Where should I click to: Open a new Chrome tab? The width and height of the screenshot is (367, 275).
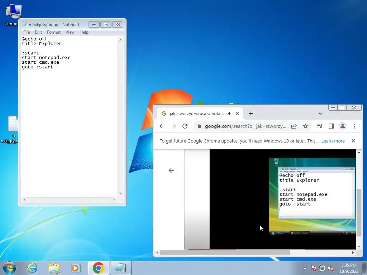(251, 114)
